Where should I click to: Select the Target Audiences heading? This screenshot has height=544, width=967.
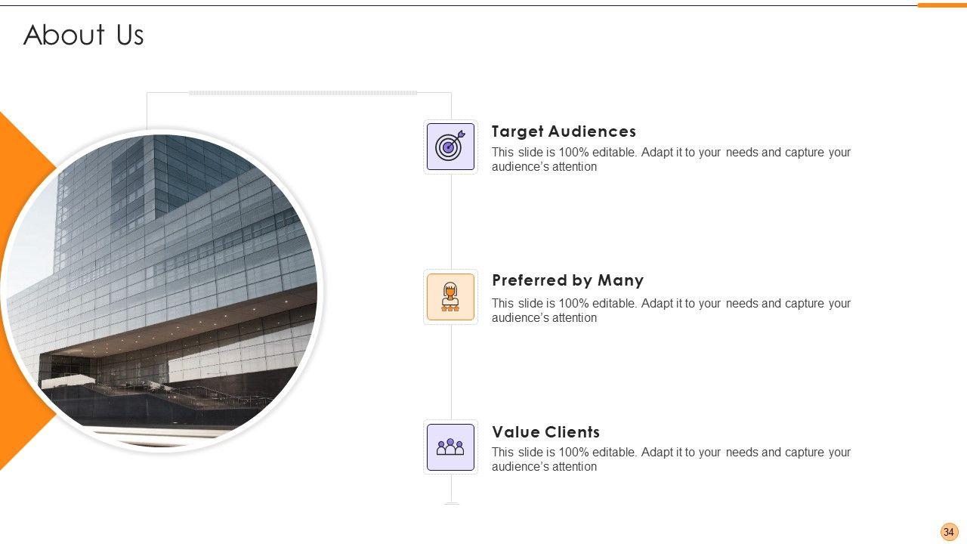point(564,131)
